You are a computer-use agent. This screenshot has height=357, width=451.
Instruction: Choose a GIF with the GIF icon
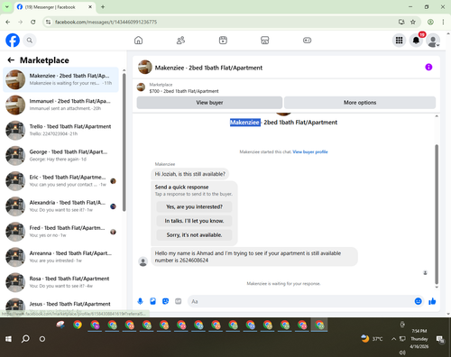(179, 301)
